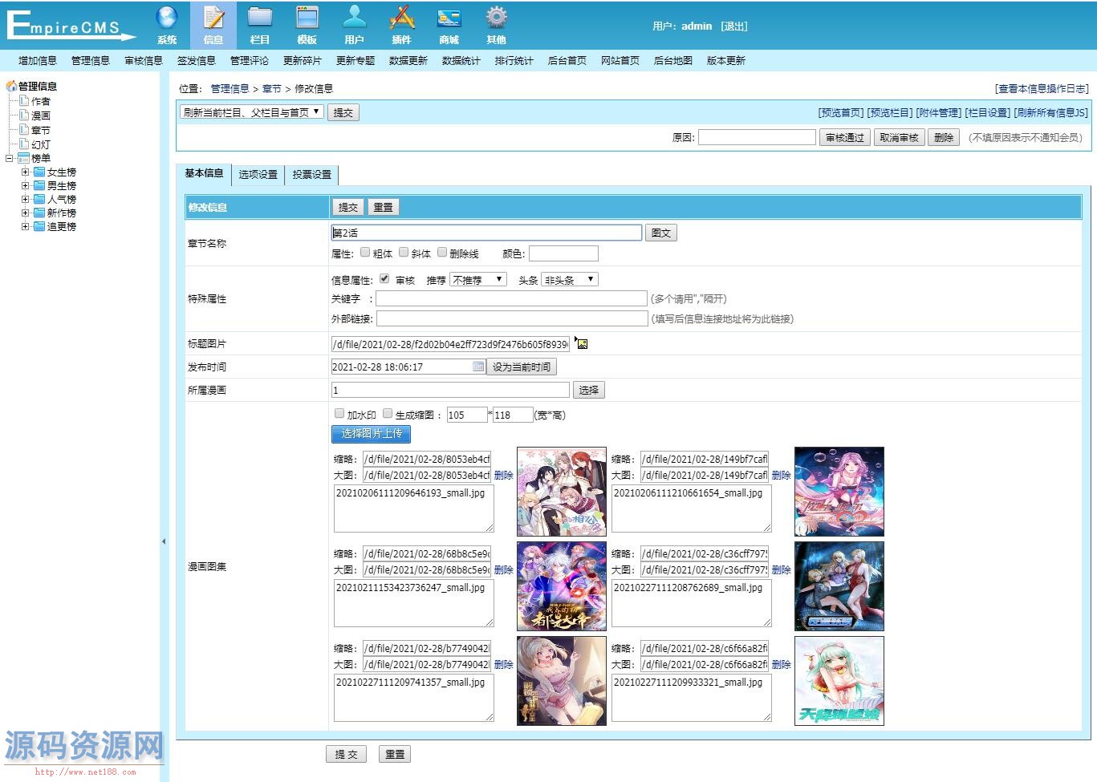Open the 更新碎片 menu item
This screenshot has width=1097, height=782.
click(303, 61)
